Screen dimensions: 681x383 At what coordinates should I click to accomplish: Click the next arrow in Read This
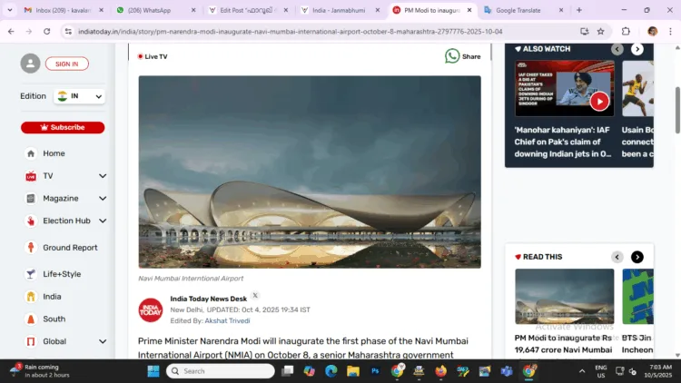[x=637, y=257]
